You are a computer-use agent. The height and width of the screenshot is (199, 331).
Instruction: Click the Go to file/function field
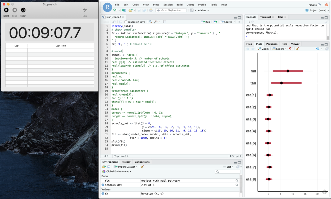pyautogui.click(x=171, y=10)
